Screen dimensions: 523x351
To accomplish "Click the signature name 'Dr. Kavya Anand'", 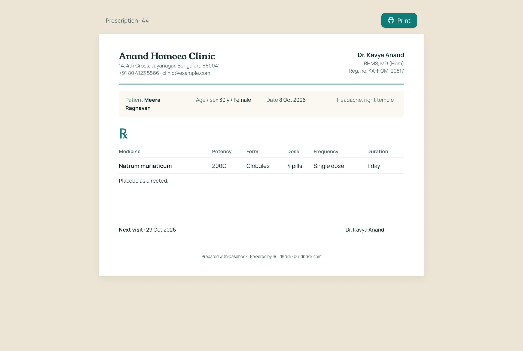I will click(365, 230).
